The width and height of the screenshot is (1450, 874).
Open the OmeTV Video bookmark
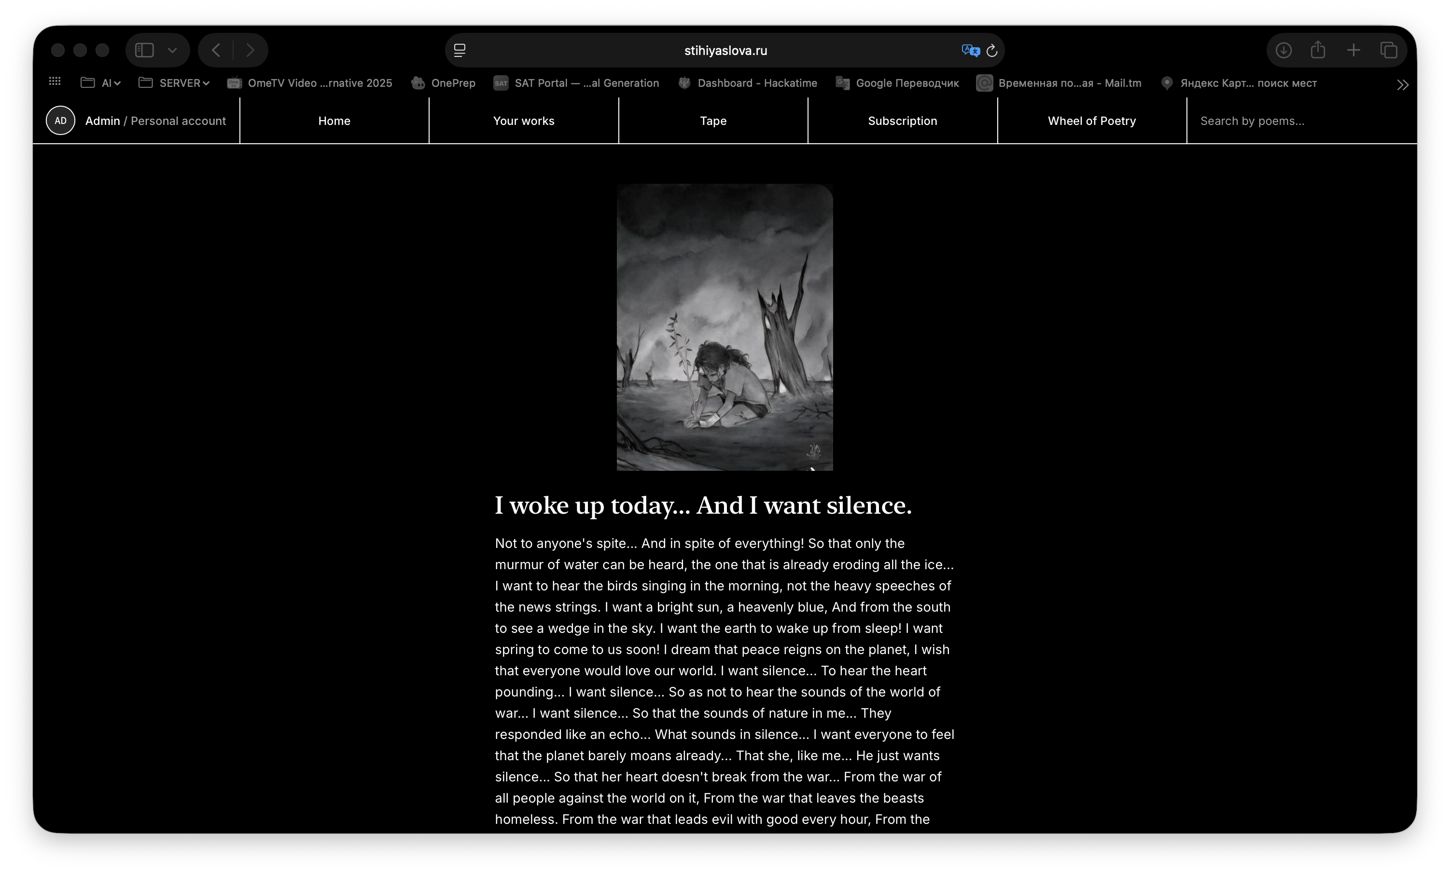[x=309, y=83]
